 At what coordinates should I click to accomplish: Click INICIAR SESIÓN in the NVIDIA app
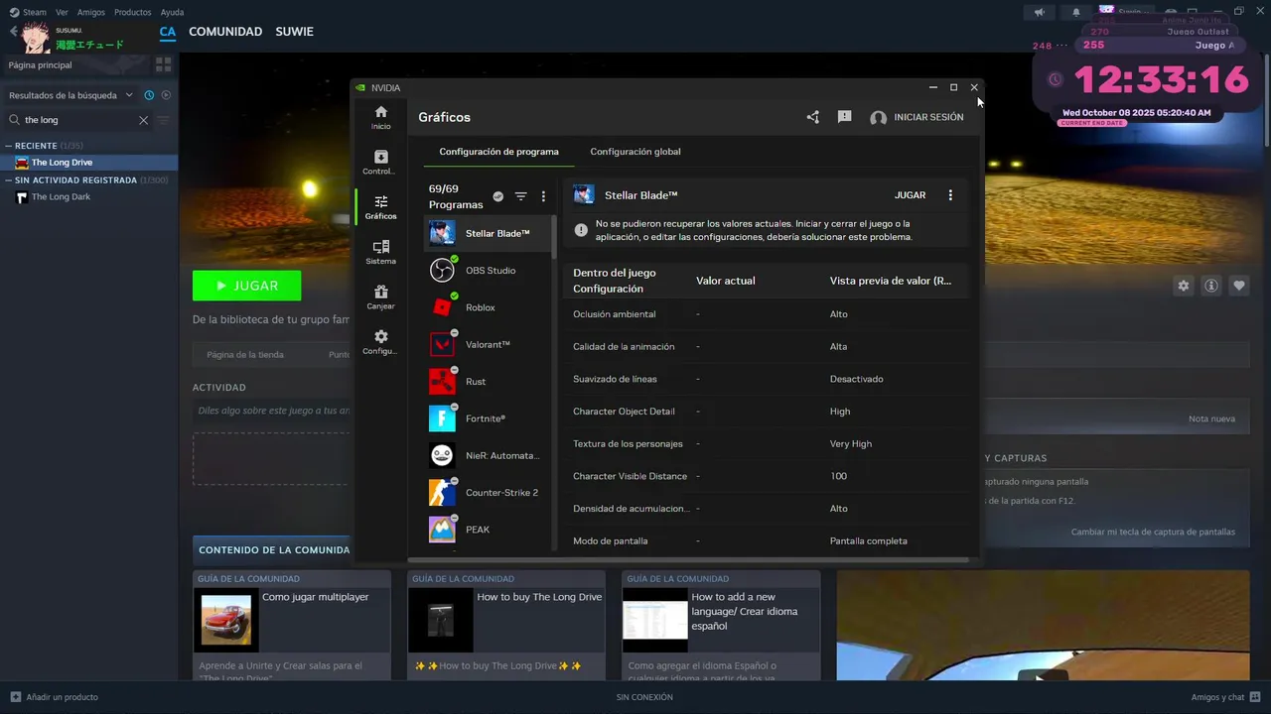pyautogui.click(x=917, y=117)
